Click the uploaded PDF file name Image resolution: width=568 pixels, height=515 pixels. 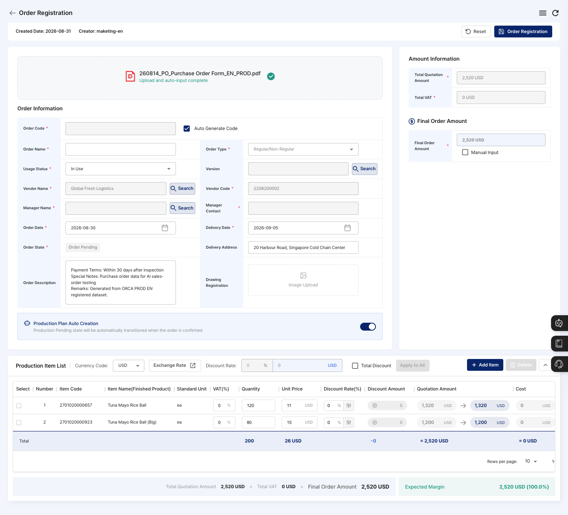[x=200, y=73]
